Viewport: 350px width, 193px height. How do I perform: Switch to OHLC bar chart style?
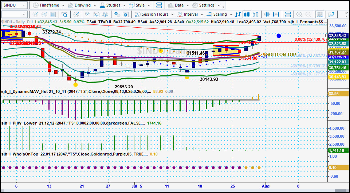[238, 15]
